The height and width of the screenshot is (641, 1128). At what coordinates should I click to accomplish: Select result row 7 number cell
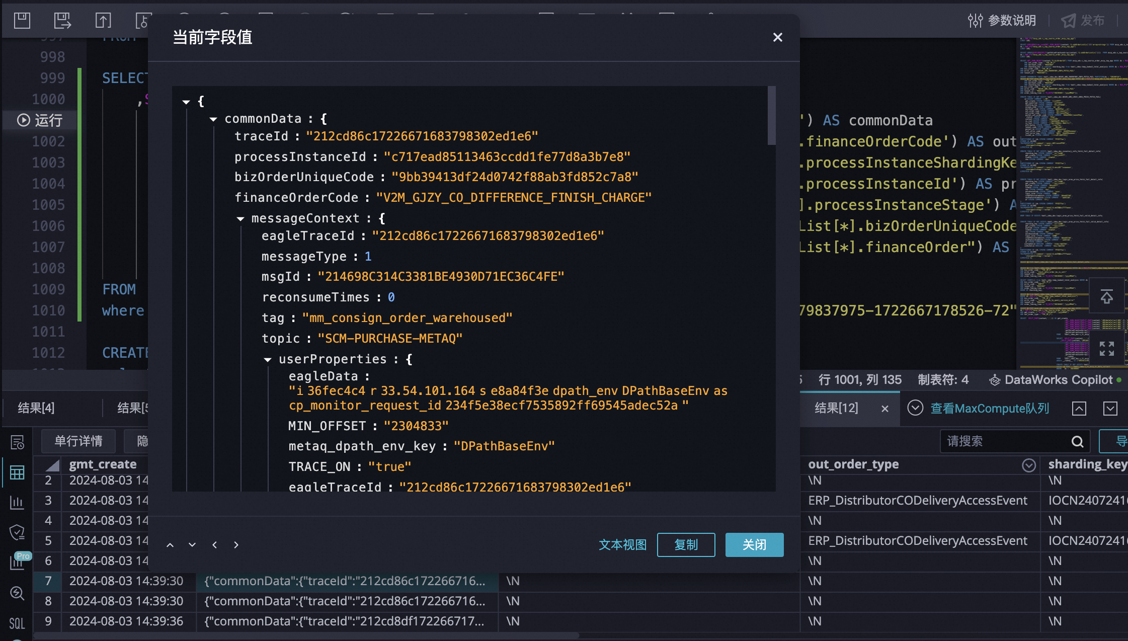tap(48, 581)
